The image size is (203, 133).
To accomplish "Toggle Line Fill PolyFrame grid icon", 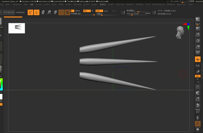I will [x=198, y=111].
